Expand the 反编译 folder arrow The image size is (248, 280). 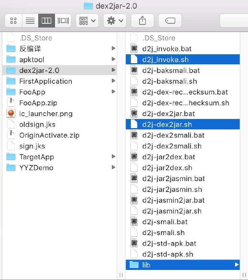click(113, 48)
